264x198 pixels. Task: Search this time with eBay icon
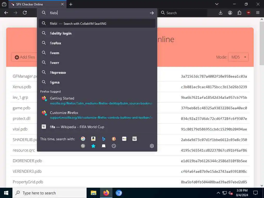(x=124, y=139)
